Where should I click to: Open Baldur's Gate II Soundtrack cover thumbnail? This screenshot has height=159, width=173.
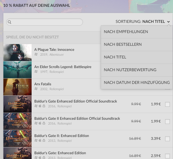point(17,121)
